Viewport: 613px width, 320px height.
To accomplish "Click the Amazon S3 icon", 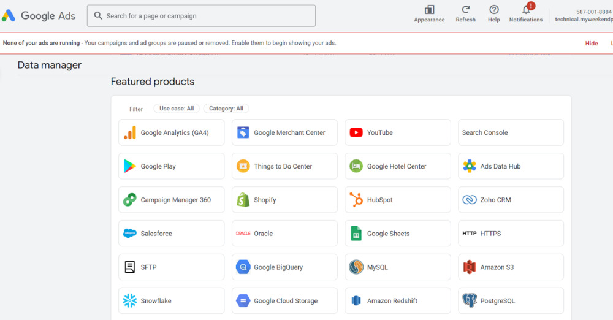I will point(470,267).
